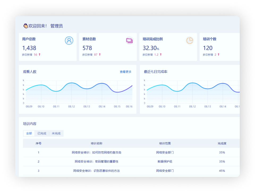
Task: Select the 全部 tab in 培训内容
Action: (29, 133)
